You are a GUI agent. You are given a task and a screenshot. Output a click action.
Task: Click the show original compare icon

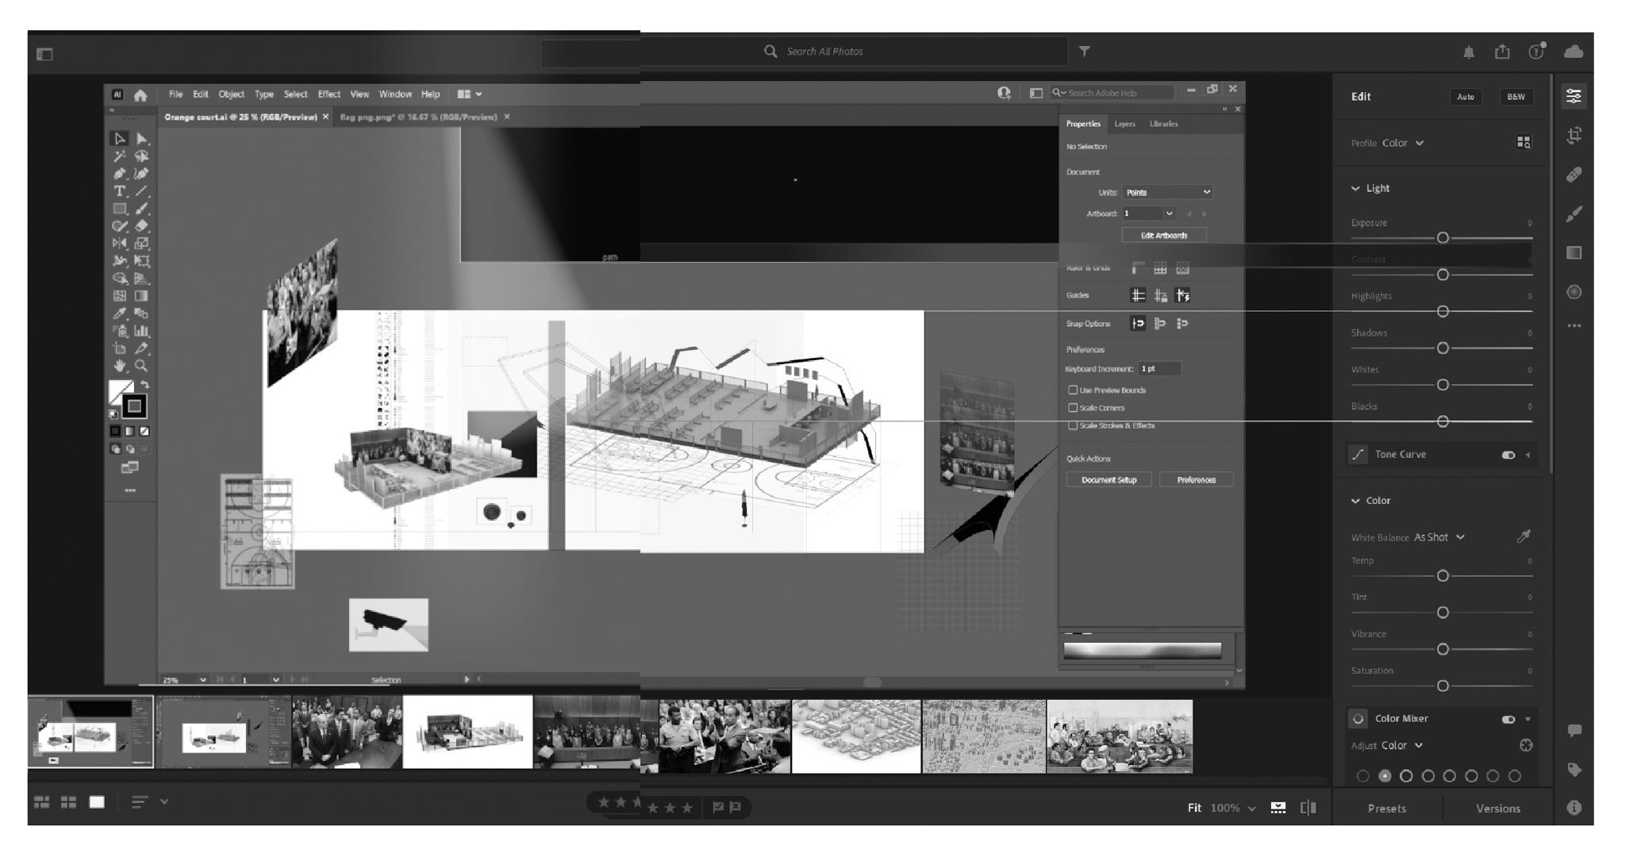[x=1308, y=808]
